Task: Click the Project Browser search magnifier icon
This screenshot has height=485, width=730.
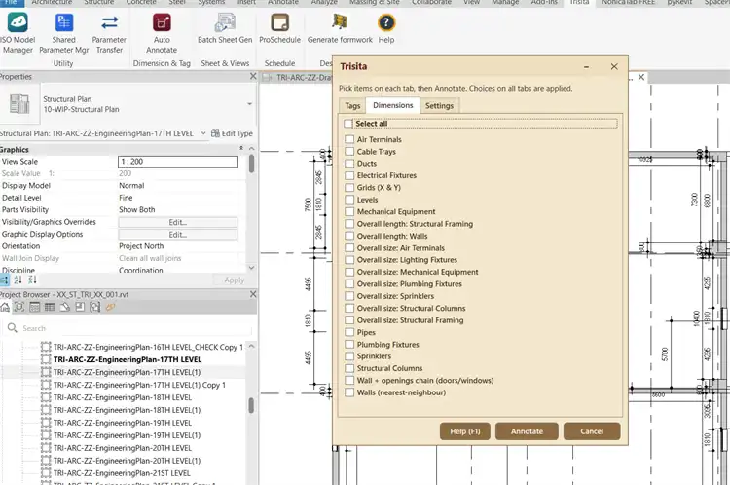Action: 12,328
